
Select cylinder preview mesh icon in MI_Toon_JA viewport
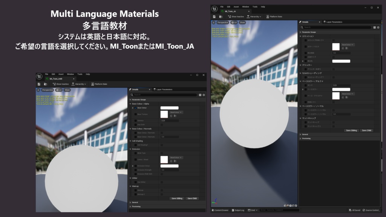(x=285, y=205)
